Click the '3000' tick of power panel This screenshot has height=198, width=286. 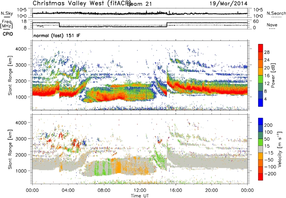(21, 65)
